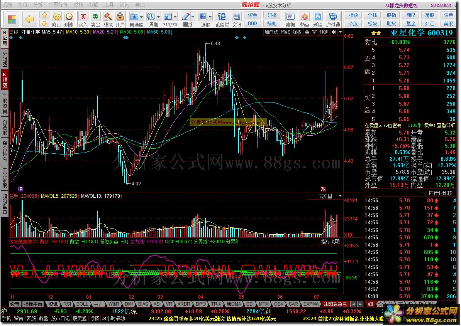Click the 港股 Hong Kong stocks button

click(429, 15)
